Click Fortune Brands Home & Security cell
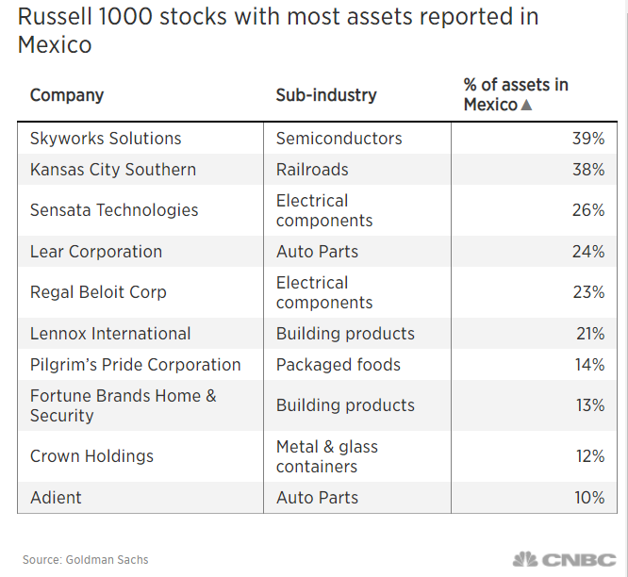Viewport: 628px width, 577px height. click(x=124, y=405)
